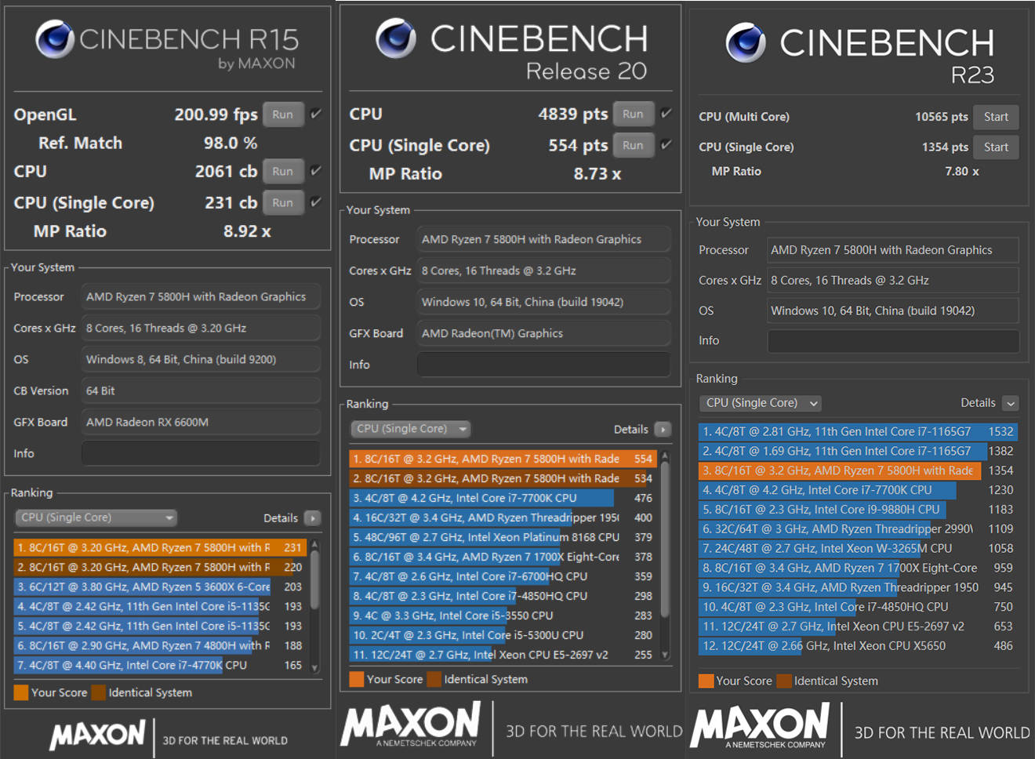The height and width of the screenshot is (759, 1035).
Task: Click the Your Score orange swatch in R23
Action: [706, 681]
